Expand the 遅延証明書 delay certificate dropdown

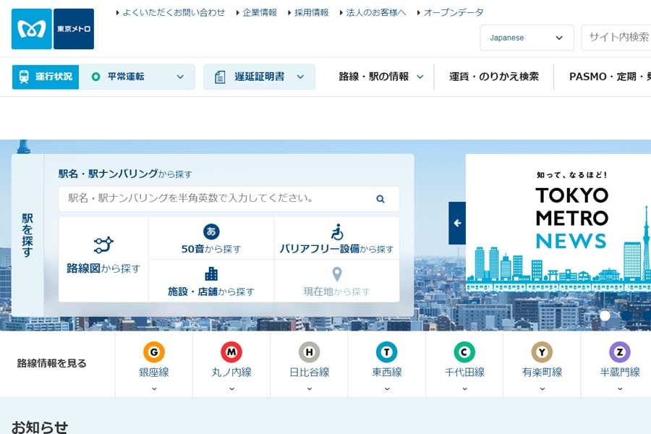(260, 76)
